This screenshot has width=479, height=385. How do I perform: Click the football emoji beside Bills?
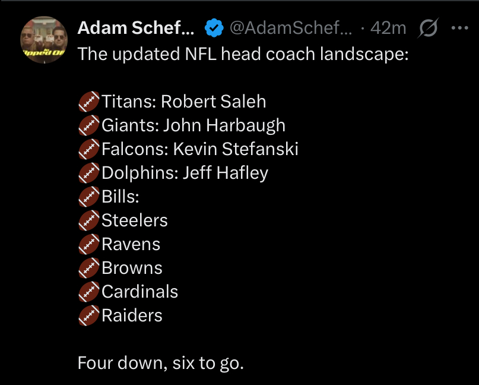click(x=88, y=197)
